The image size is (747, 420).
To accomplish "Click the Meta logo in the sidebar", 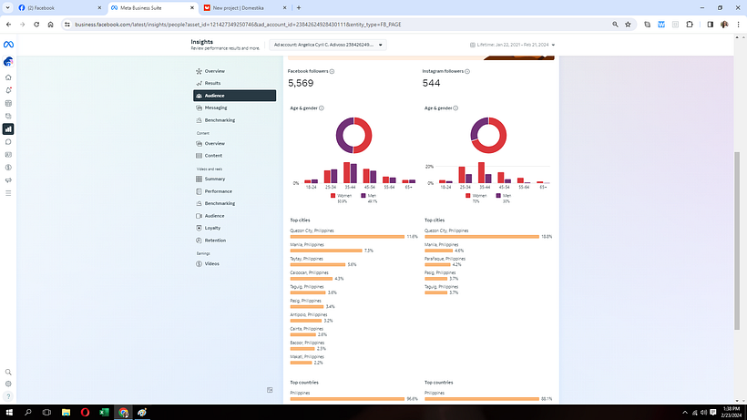I will click(x=8, y=45).
